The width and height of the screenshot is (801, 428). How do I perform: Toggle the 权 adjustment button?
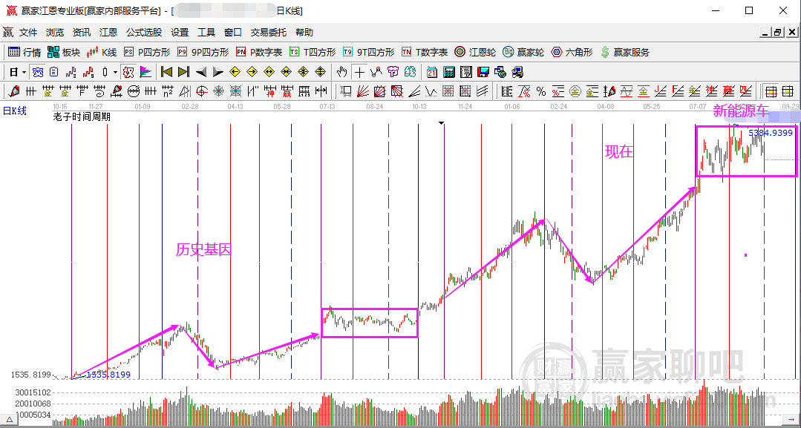(128, 72)
